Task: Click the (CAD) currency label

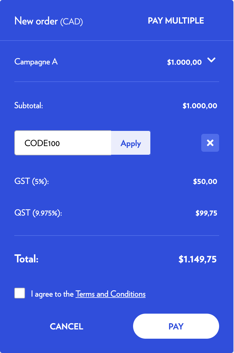Action: (71, 22)
